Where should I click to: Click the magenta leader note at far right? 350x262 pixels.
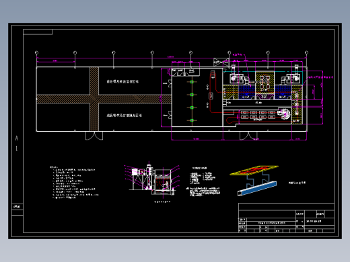click(x=320, y=77)
